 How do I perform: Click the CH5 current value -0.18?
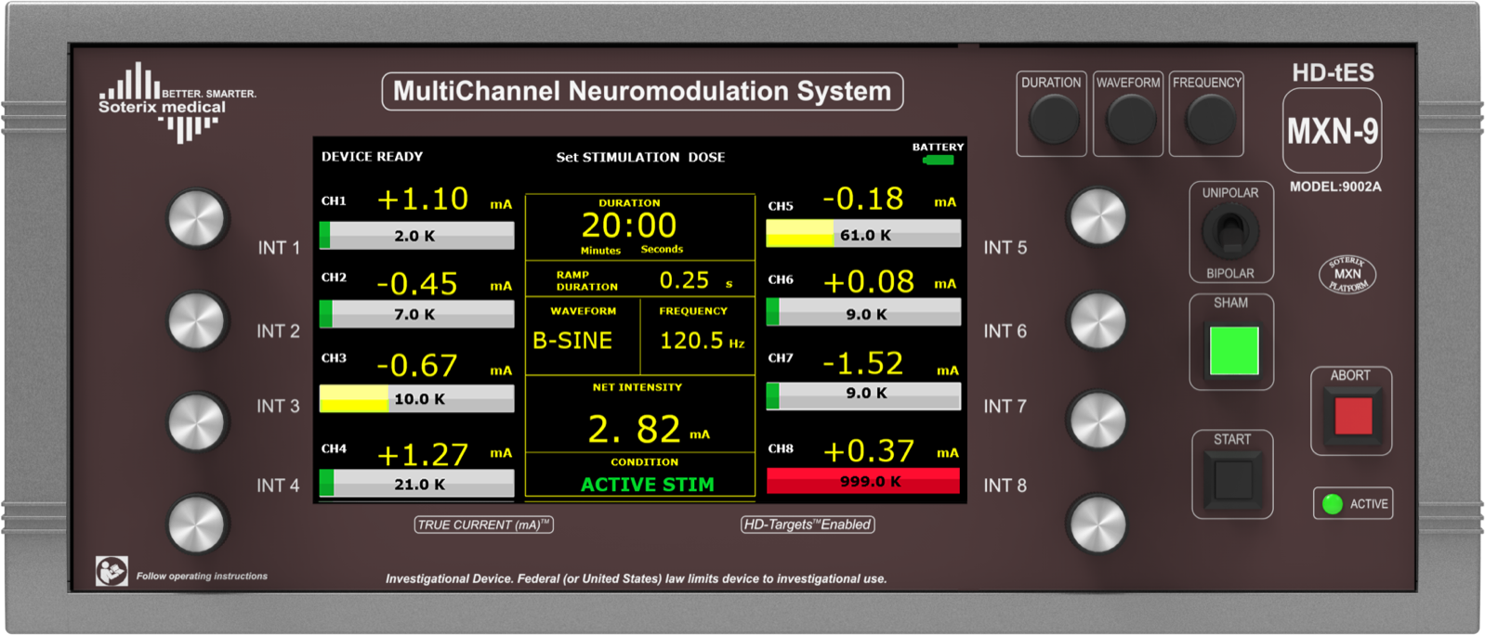point(863,198)
